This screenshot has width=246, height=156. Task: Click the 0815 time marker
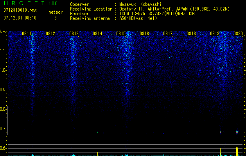[121, 34]
